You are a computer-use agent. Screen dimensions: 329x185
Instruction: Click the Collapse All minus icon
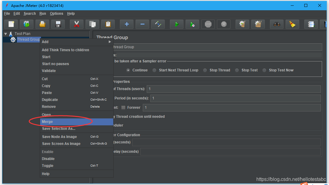click(142, 24)
